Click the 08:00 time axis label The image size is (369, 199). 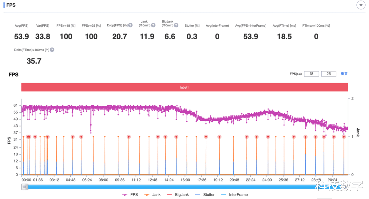pyautogui.click(x=103, y=180)
